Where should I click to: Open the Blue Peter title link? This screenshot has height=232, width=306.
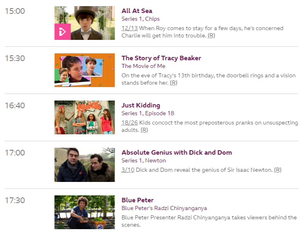point(137,200)
